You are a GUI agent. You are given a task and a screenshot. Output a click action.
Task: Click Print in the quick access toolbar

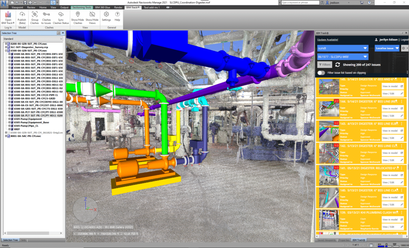point(30,2)
